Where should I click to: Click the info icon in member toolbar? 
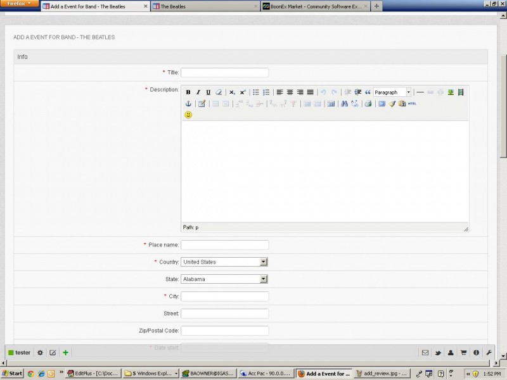pyautogui.click(x=476, y=353)
